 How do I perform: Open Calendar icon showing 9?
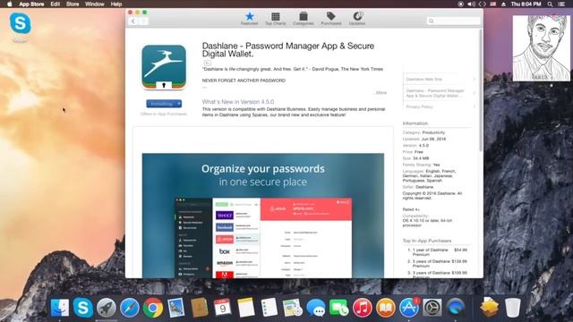point(223,308)
